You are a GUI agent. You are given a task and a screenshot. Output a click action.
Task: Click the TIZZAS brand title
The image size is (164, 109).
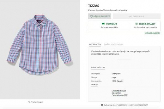(93, 6)
